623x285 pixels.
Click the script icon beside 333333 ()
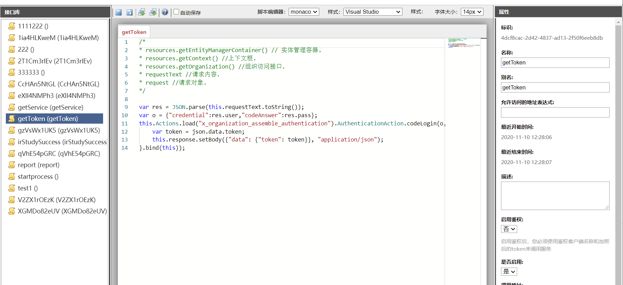pos(12,72)
